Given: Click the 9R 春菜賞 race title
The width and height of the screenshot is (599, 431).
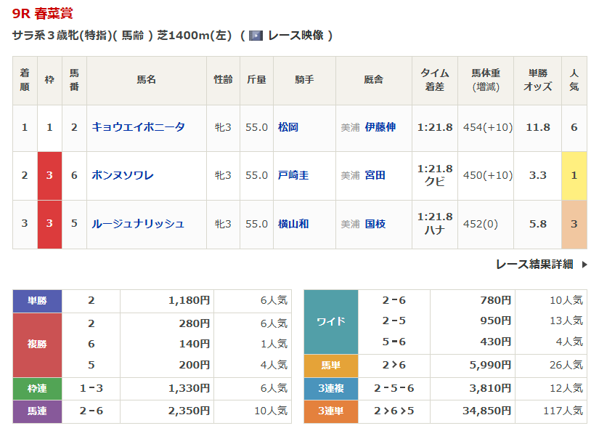Looking at the screenshot, I should pyautogui.click(x=42, y=14).
